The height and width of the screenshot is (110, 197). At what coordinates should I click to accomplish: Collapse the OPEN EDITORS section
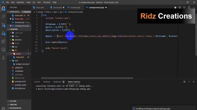[19, 12]
